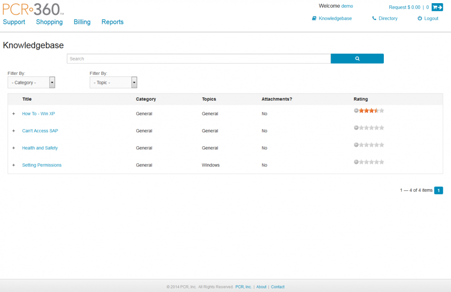Screen dimensions: 451x292
Task: Clear rating on How To - Win XP
Action: click(x=356, y=111)
